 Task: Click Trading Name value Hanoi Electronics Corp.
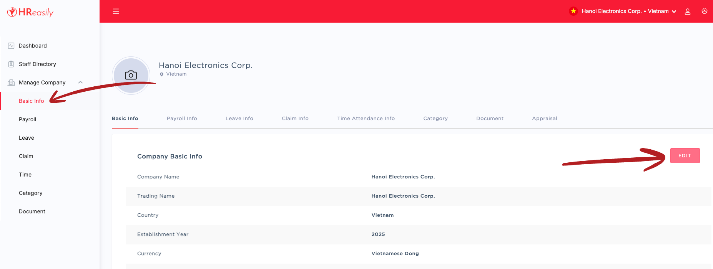click(403, 196)
